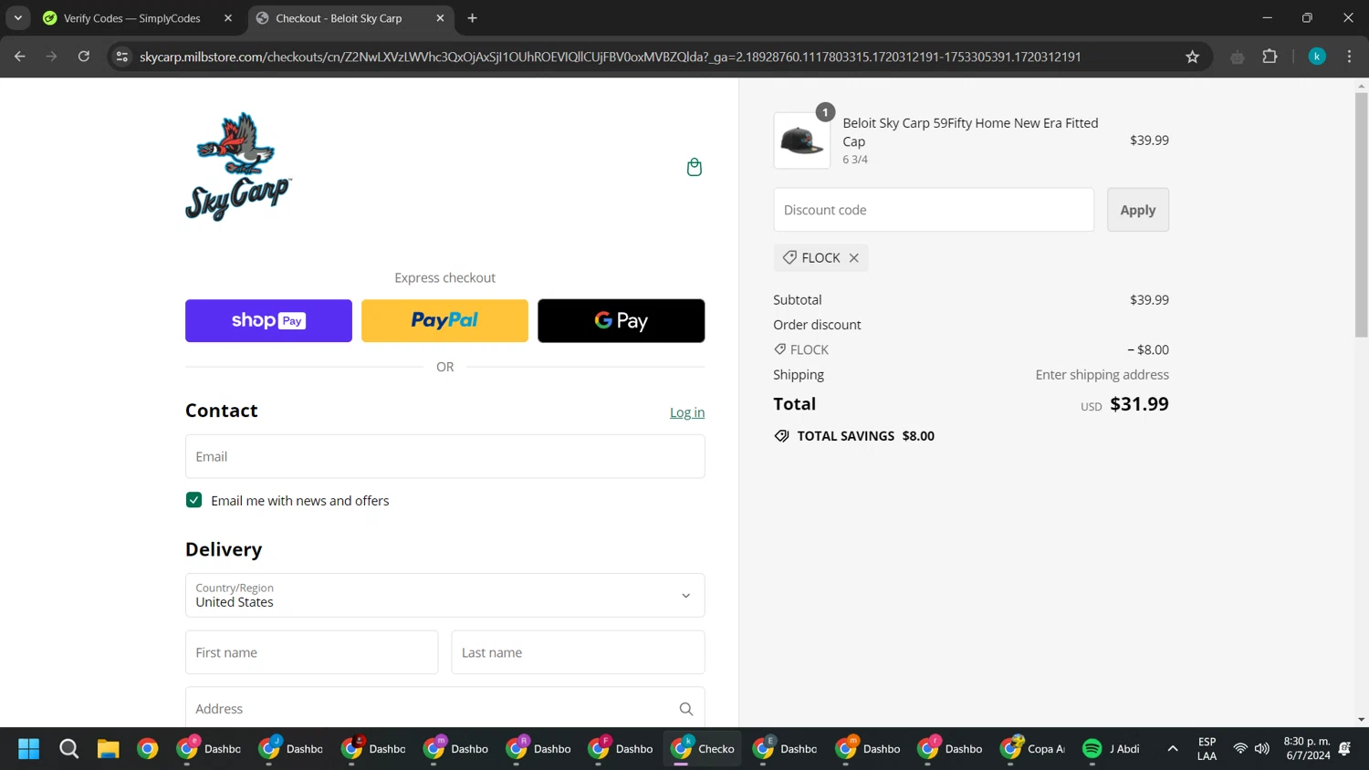This screenshot has height=770, width=1369.
Task: Pay with Shop Pay express checkout
Action: point(268,321)
